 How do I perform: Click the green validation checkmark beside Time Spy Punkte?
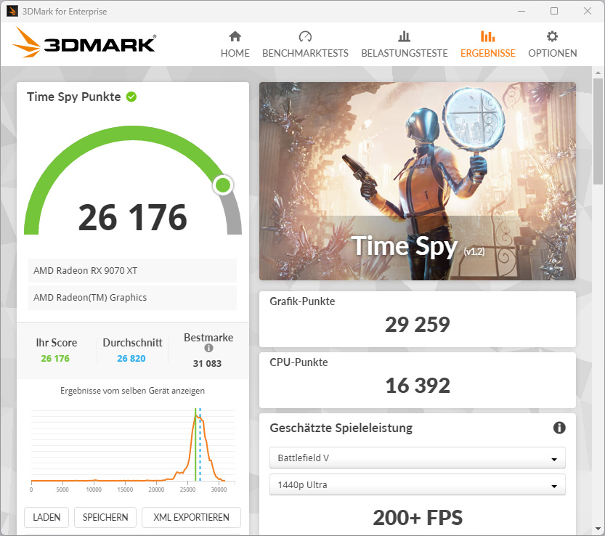(x=131, y=97)
